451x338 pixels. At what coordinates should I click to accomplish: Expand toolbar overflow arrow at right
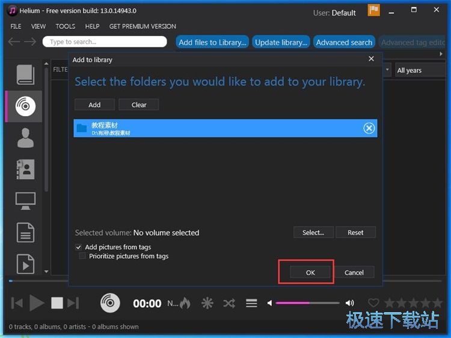441,54
